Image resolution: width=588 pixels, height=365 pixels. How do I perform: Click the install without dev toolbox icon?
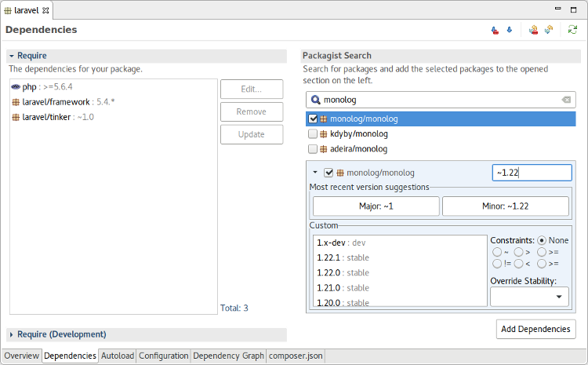coord(495,30)
